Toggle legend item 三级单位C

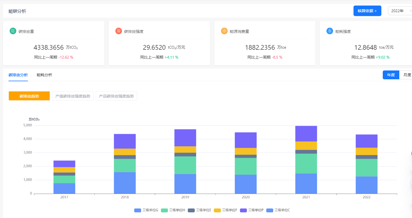click(278, 210)
